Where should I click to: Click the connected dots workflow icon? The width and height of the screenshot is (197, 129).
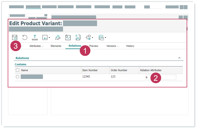tap(58, 37)
